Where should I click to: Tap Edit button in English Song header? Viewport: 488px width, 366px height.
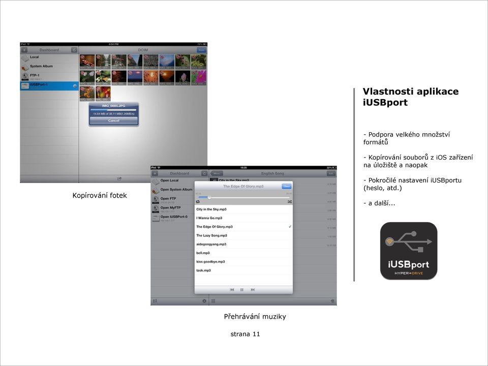[x=331, y=173]
